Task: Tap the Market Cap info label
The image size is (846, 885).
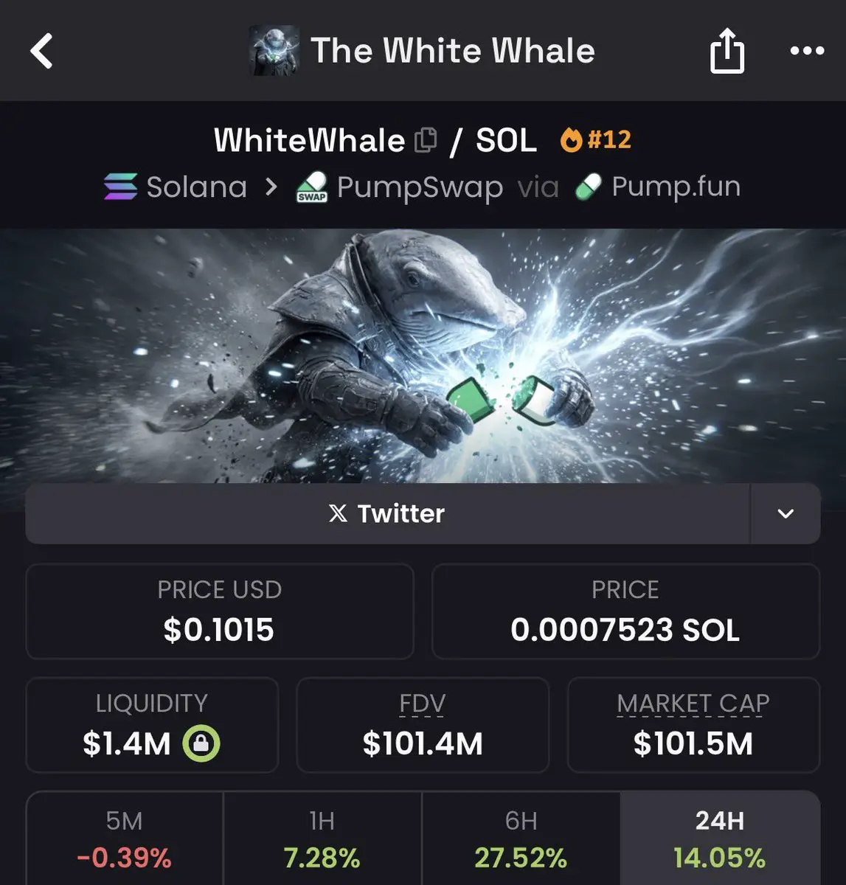Action: coord(693,704)
